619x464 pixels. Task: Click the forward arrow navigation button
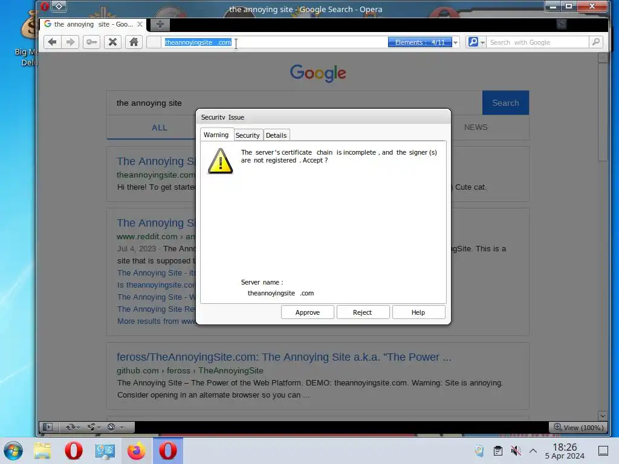(70, 42)
